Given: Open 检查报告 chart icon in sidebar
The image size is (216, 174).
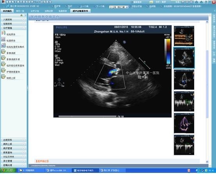Looking at the screenshot, I should (x=3, y=39).
